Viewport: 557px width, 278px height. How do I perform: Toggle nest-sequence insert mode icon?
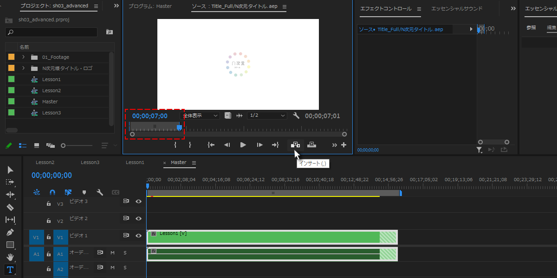pyautogui.click(x=37, y=192)
